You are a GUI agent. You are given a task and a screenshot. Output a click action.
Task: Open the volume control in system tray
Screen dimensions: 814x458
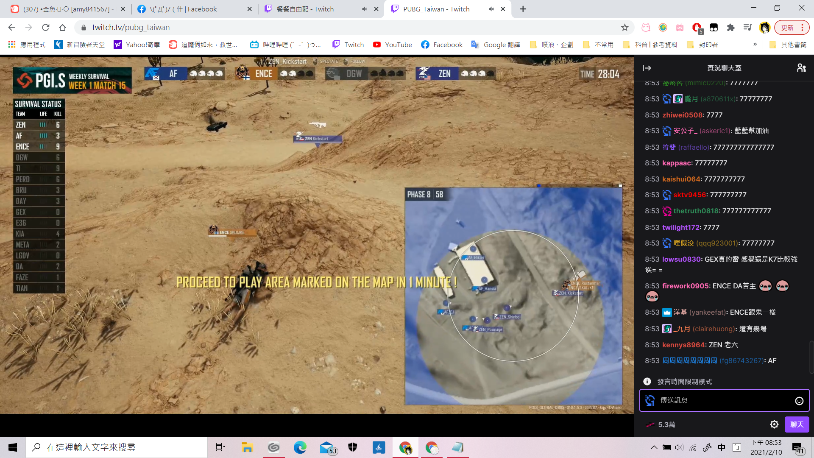click(679, 447)
